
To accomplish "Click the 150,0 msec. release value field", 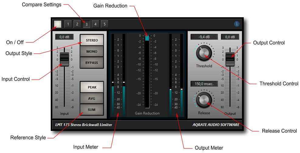I will [x=204, y=84].
